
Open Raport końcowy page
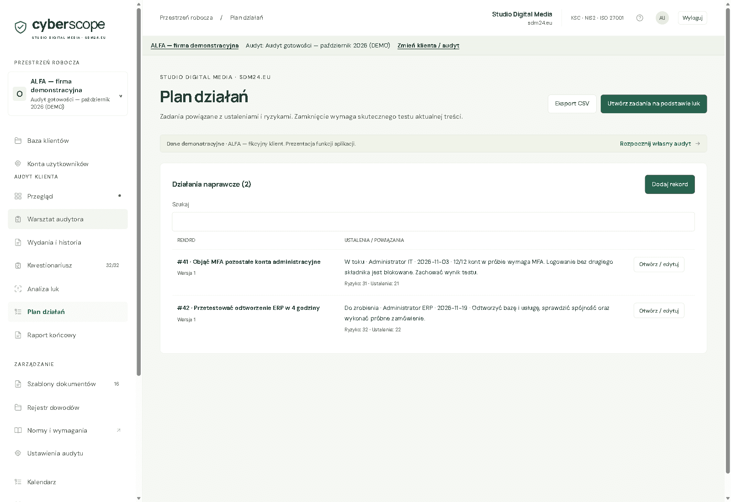pyautogui.click(x=68, y=335)
